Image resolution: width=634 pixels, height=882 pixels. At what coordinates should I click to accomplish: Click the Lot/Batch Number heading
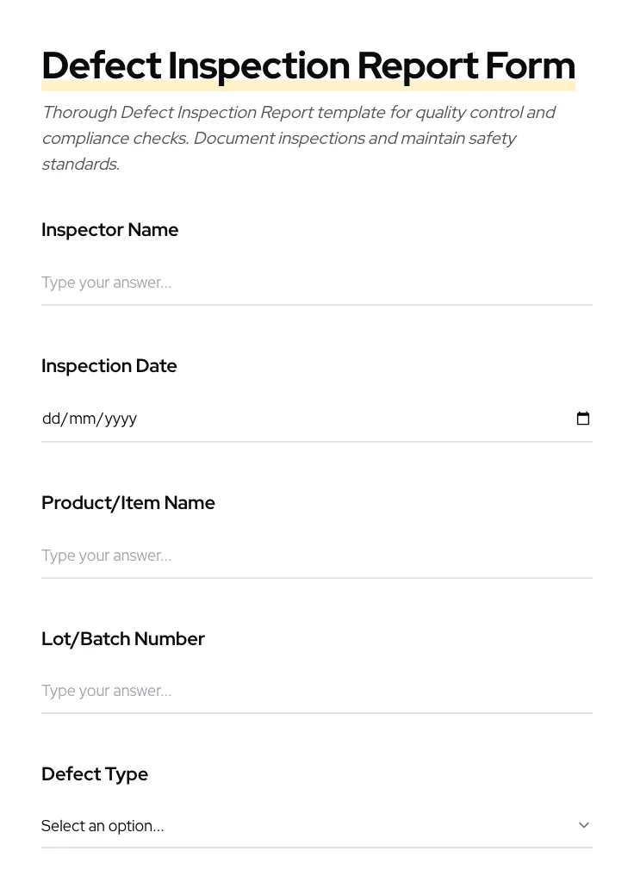point(123,638)
